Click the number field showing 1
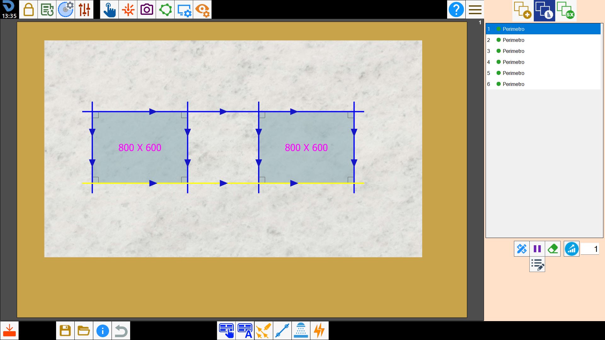The image size is (605, 340). 590,249
